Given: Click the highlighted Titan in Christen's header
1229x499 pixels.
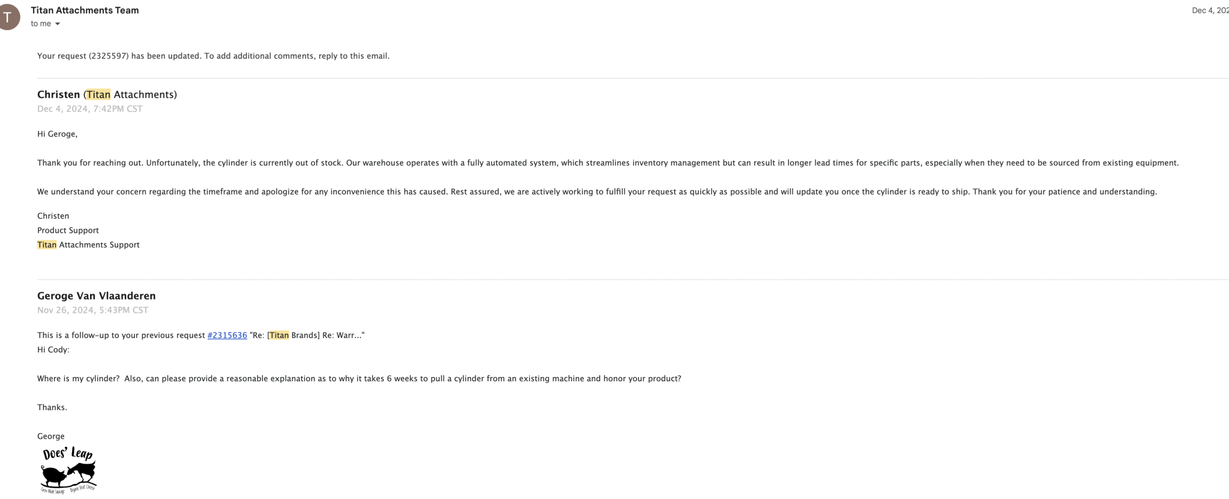Looking at the screenshot, I should pyautogui.click(x=98, y=94).
